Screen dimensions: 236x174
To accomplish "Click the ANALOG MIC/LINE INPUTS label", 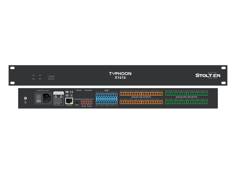I will 186,97.
